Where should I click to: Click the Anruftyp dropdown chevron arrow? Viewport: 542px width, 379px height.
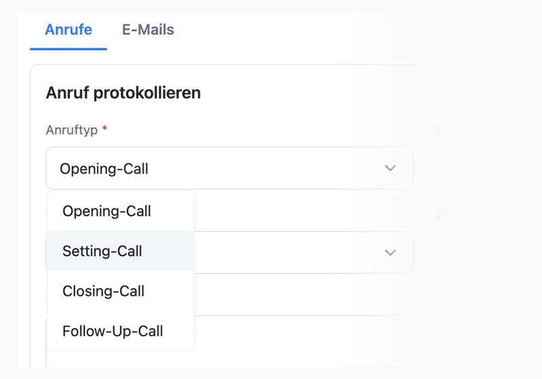390,168
